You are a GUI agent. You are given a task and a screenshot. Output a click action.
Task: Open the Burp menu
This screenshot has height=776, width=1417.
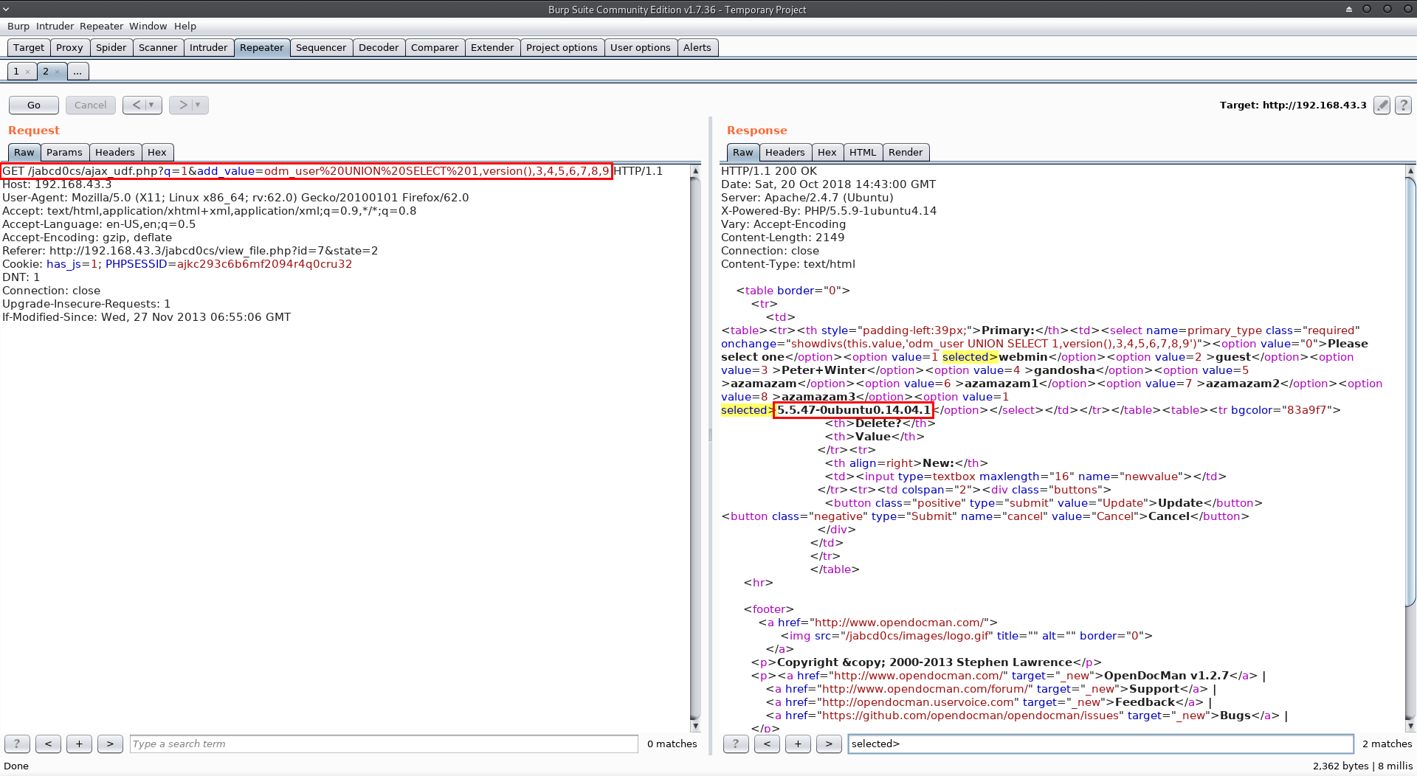(18, 26)
